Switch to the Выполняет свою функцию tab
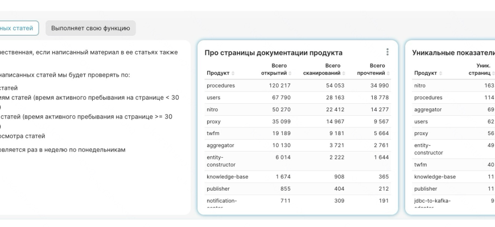 (90, 28)
